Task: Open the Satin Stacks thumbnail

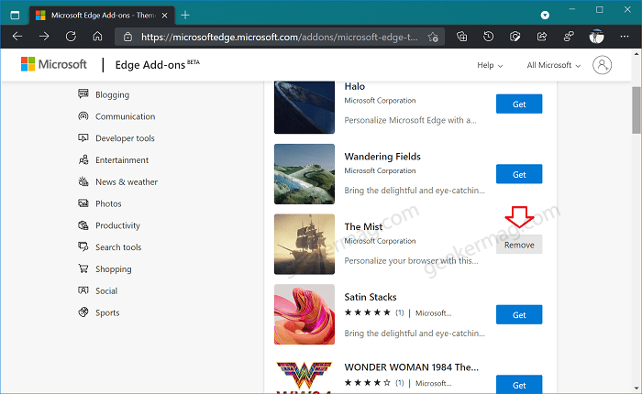Action: pyautogui.click(x=304, y=314)
